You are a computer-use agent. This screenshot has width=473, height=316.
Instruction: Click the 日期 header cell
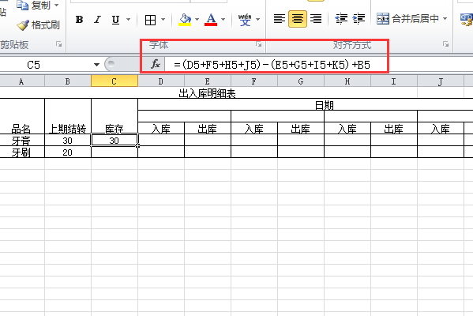pos(324,105)
